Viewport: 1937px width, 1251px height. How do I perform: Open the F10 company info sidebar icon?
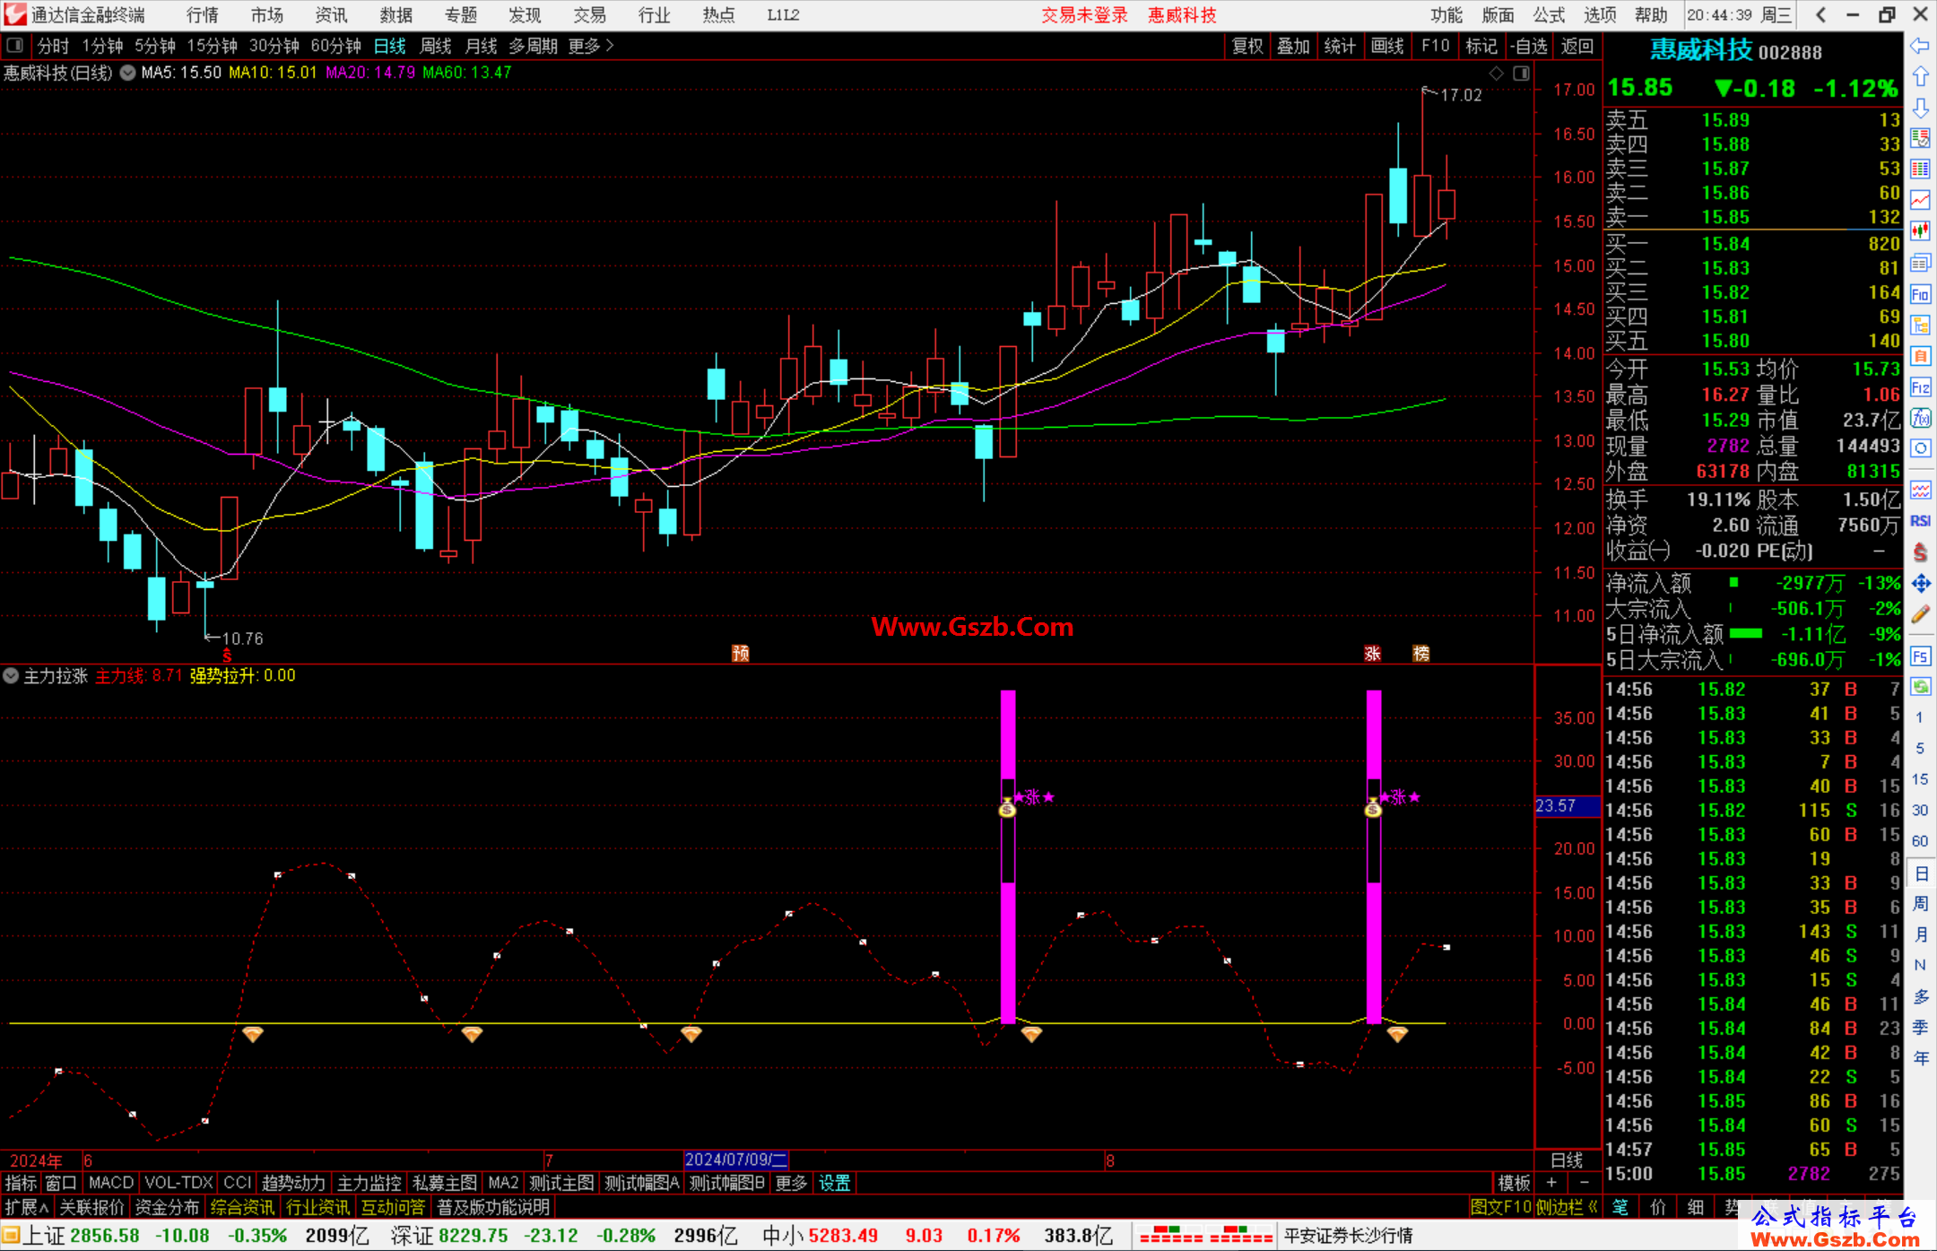(x=1920, y=294)
